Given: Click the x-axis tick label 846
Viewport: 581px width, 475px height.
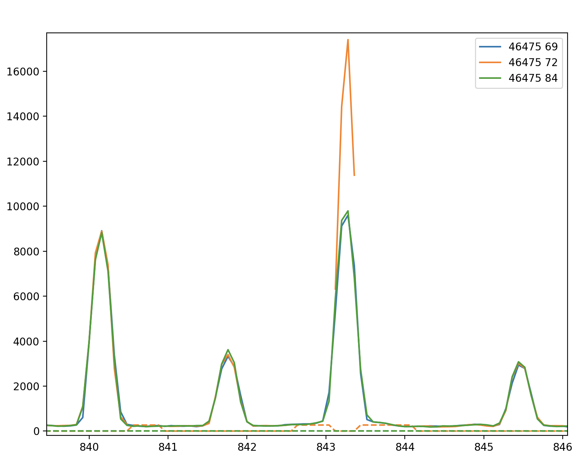Looking at the screenshot, I should (562, 447).
